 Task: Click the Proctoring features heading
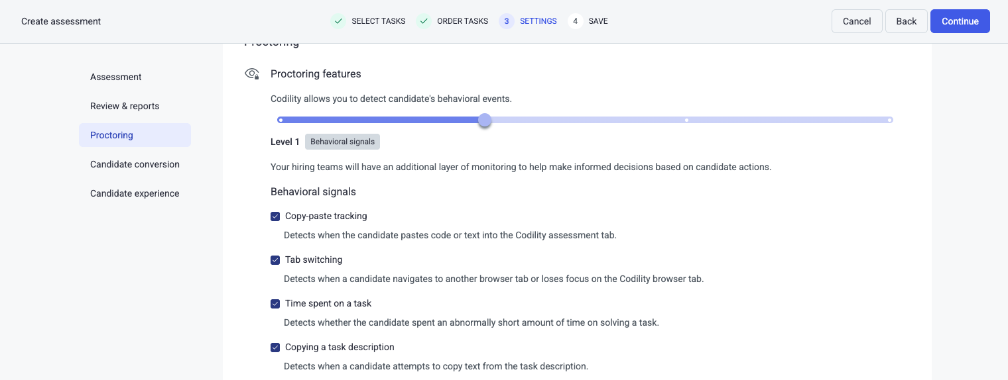click(x=316, y=74)
